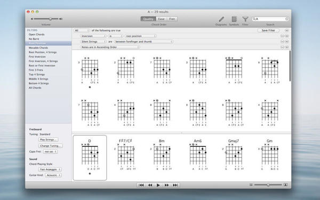The width and height of the screenshot is (320, 200).
Task: Open the Inversion criterion dropdown
Action: click(93, 36)
